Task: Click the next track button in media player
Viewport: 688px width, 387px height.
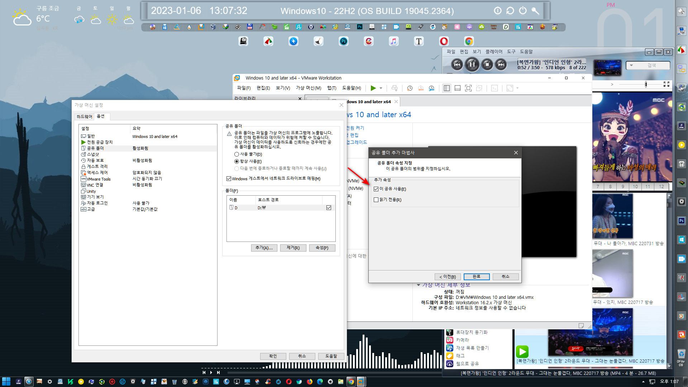Action: [x=501, y=64]
